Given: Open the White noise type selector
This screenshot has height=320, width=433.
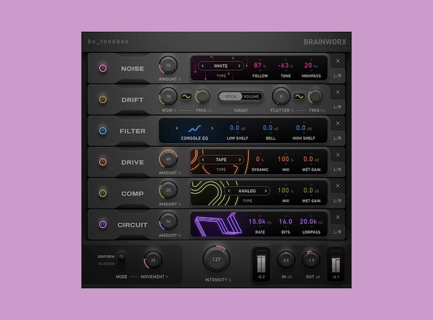Looking at the screenshot, I should pyautogui.click(x=221, y=66).
